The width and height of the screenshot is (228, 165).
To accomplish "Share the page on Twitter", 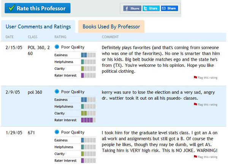I will click(151, 8).
